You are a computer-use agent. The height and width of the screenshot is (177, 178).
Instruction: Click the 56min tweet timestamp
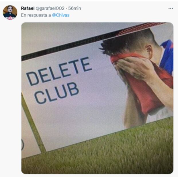(75, 8)
